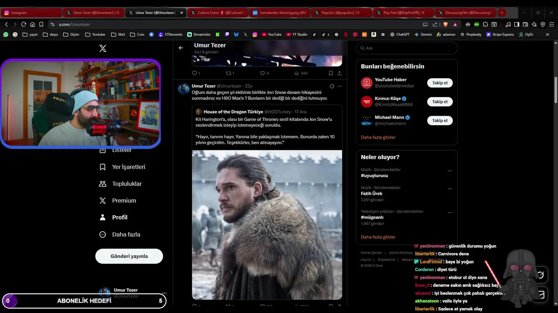558x313 pixels.
Task: Open Topluluklar in sidebar
Action: pos(121,184)
